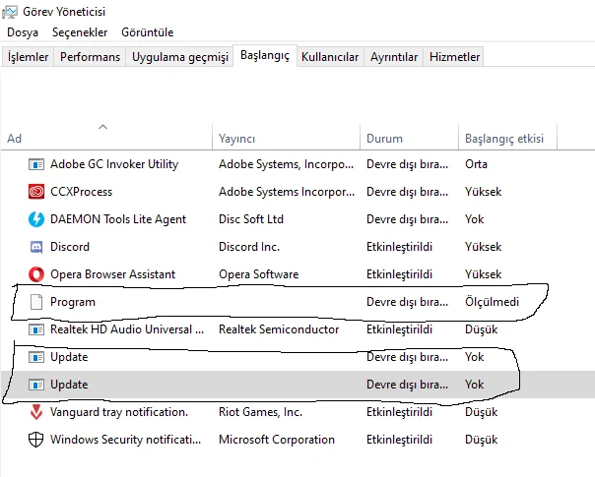Click the Realtek HD Audio Universal icon

(x=36, y=329)
